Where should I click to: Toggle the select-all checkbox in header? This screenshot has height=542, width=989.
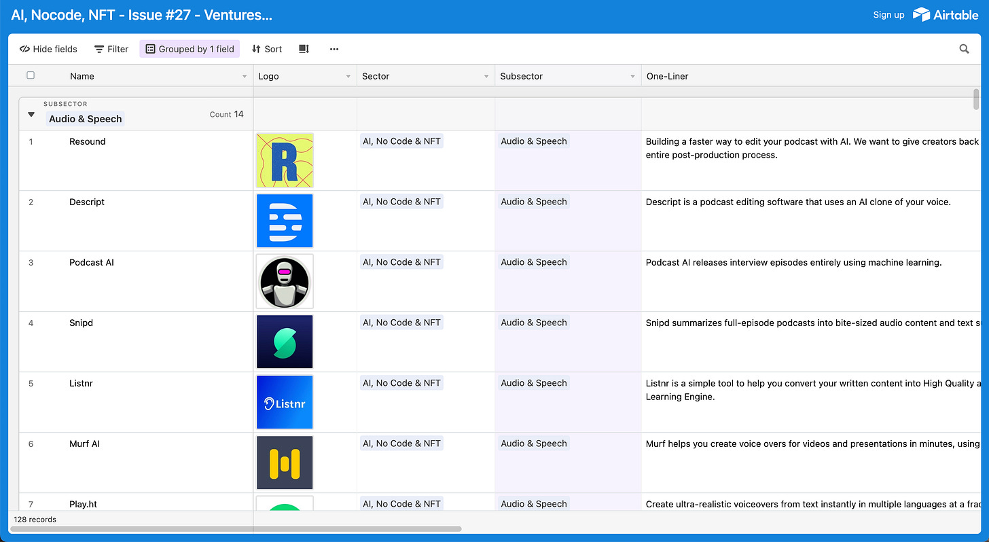[x=31, y=75]
